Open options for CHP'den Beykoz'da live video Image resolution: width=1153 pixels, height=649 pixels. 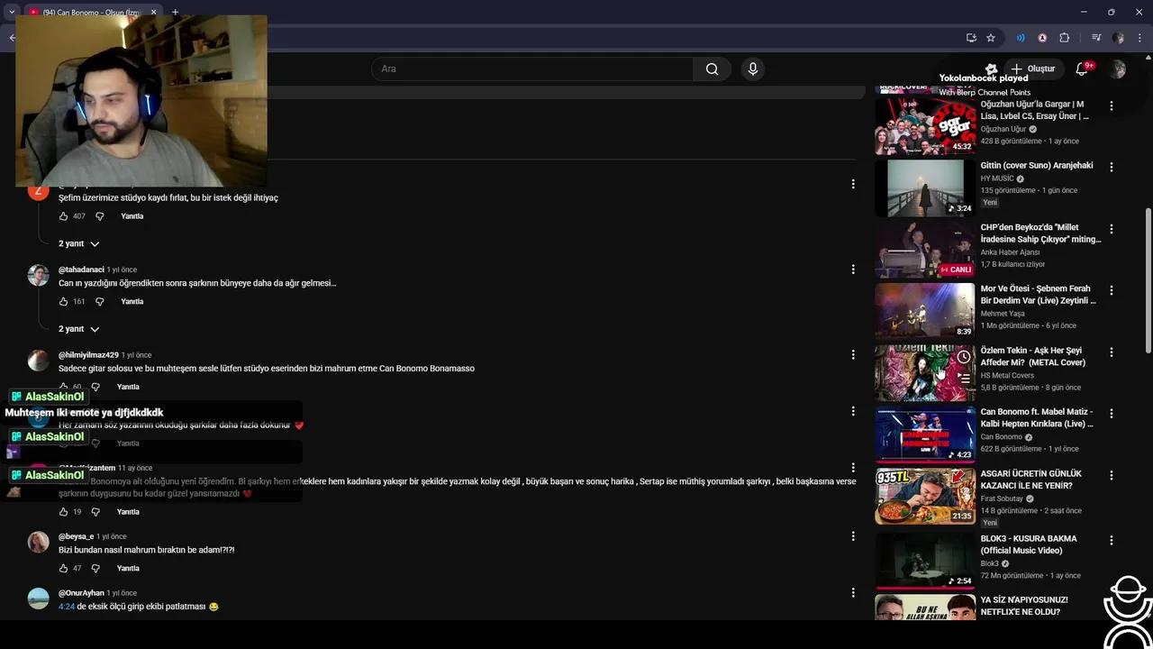click(1112, 229)
